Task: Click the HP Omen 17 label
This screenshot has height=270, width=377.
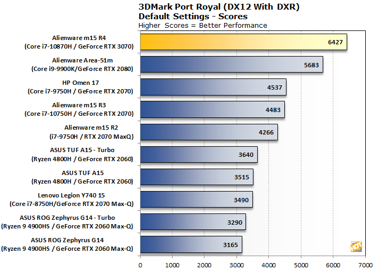Action: pyautogui.click(x=80, y=83)
